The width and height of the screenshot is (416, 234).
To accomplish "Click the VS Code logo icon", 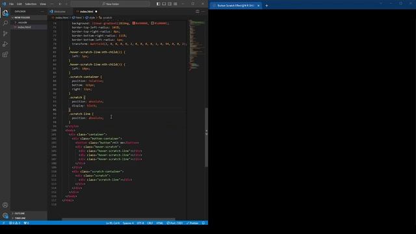I will coord(4,4).
